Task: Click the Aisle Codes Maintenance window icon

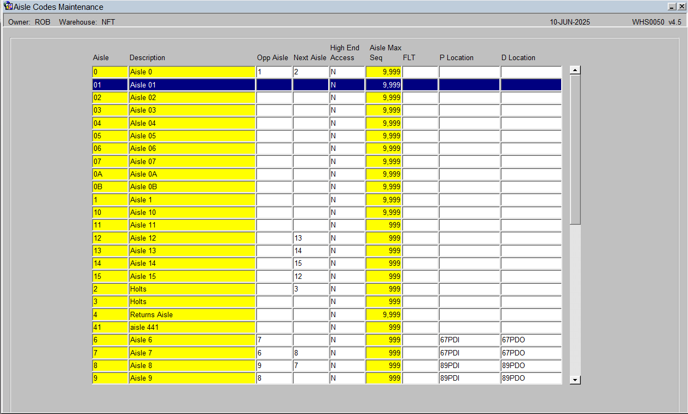Action: pyautogui.click(x=8, y=7)
